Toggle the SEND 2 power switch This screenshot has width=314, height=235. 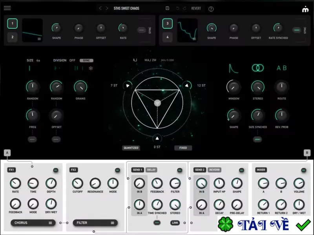(241, 170)
